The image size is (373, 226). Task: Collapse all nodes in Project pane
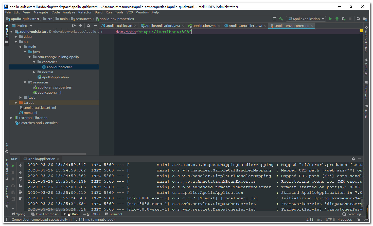point(80,26)
